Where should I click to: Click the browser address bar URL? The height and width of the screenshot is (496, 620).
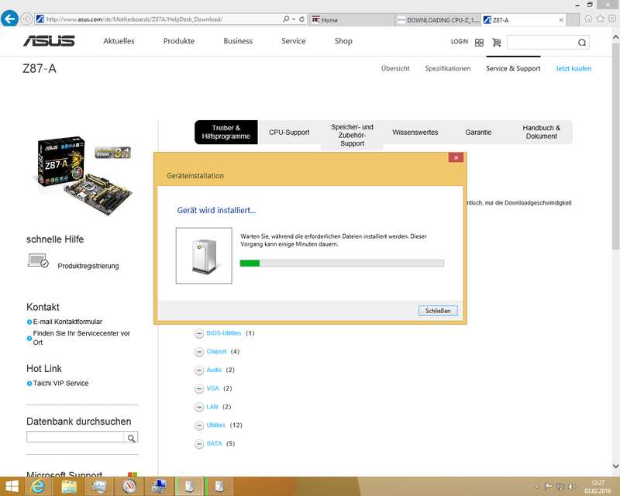coord(134,19)
